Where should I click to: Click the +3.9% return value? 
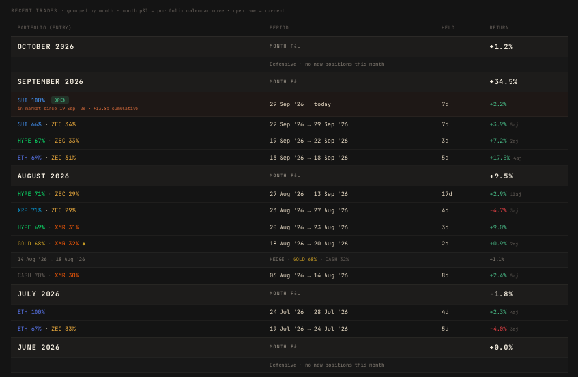(x=498, y=124)
